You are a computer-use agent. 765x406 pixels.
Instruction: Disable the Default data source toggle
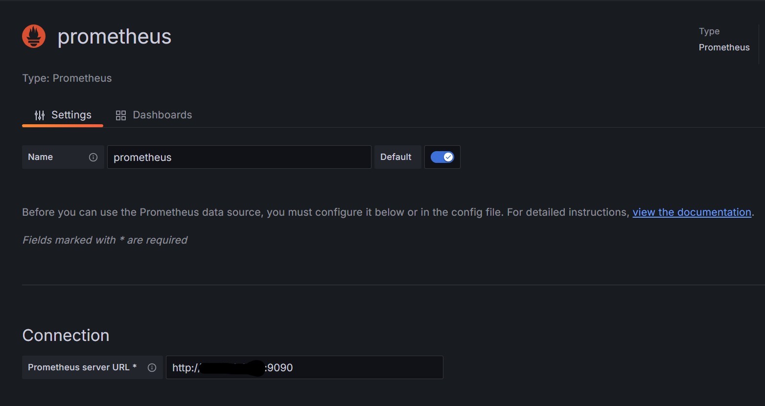[442, 157]
